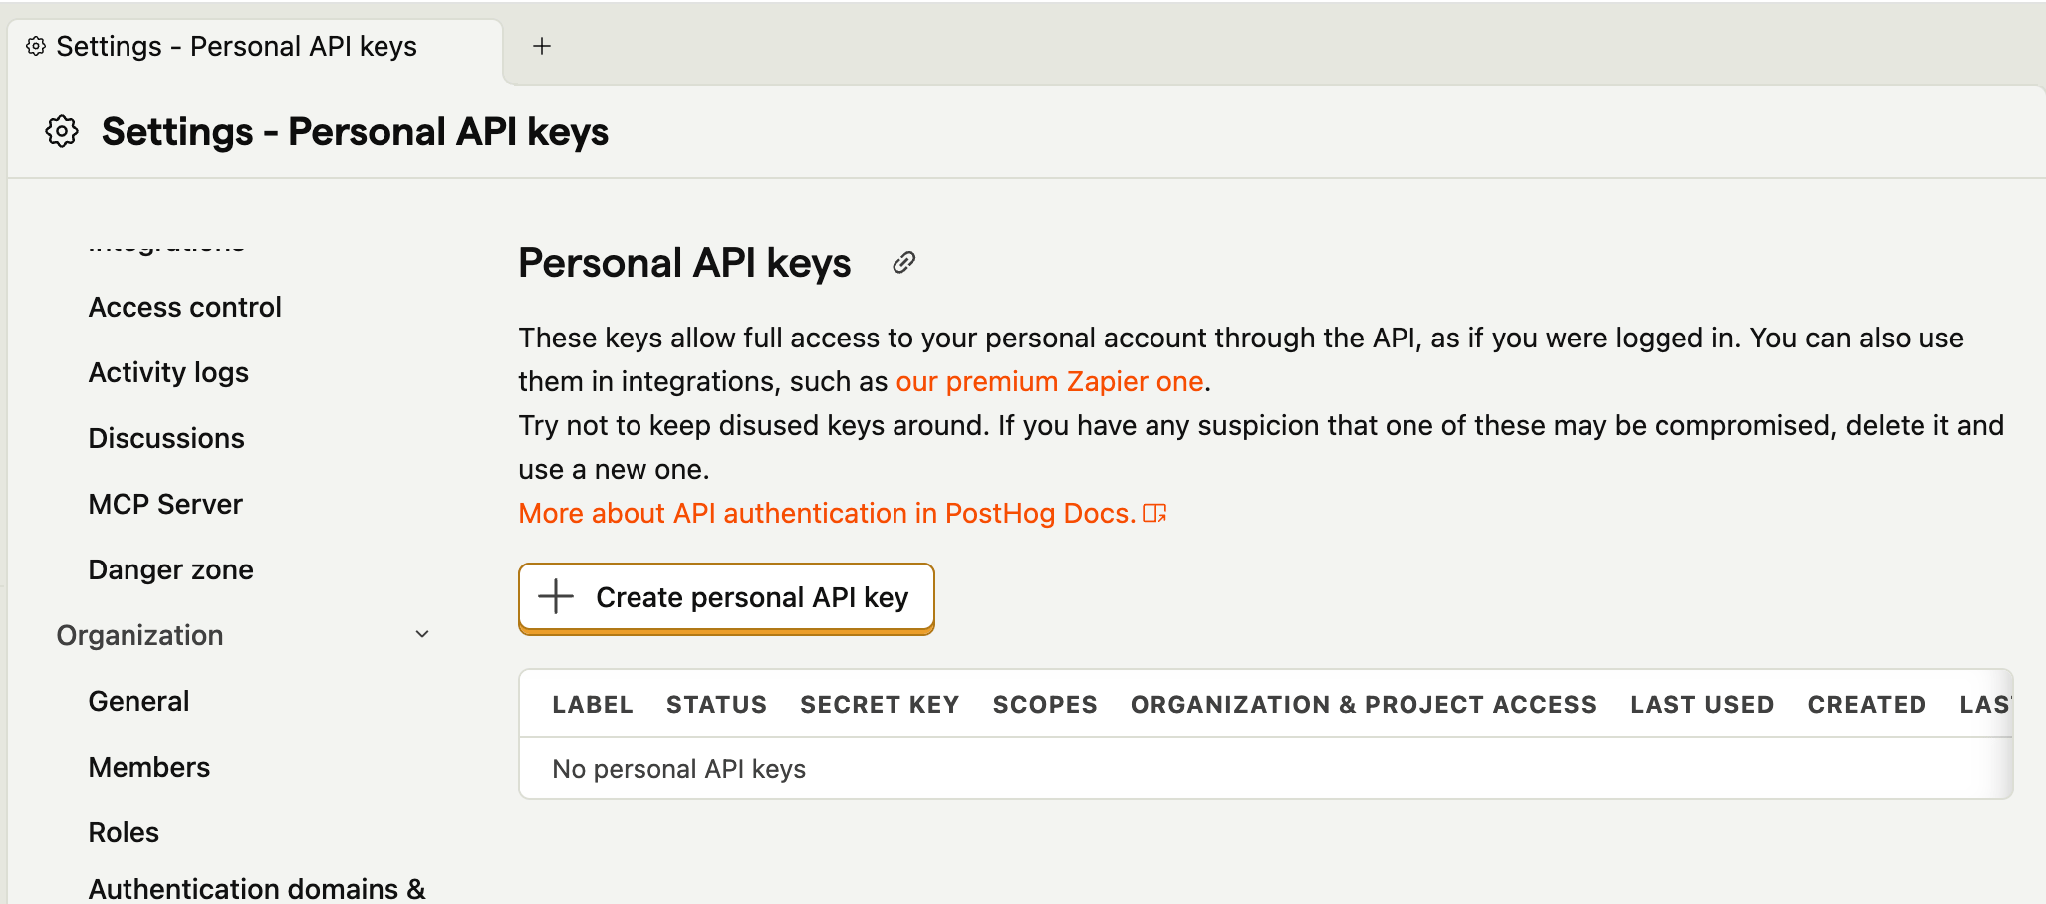The width and height of the screenshot is (2046, 904).
Task: Click the LAST USED column header
Action: pyautogui.click(x=1702, y=704)
